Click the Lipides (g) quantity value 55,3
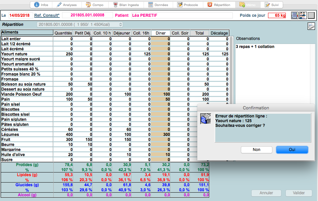 coord(68,175)
